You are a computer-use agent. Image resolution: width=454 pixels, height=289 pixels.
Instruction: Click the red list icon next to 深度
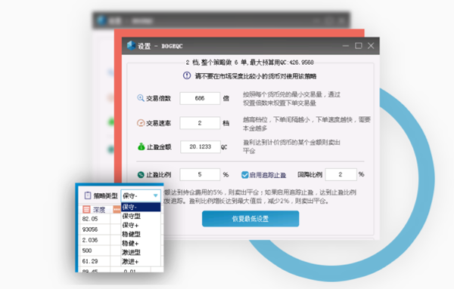click(86, 209)
